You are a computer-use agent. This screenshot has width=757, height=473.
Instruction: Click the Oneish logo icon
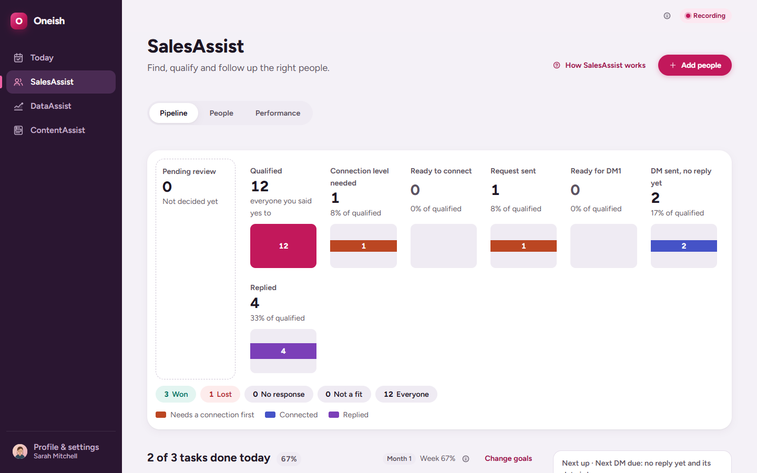(19, 21)
